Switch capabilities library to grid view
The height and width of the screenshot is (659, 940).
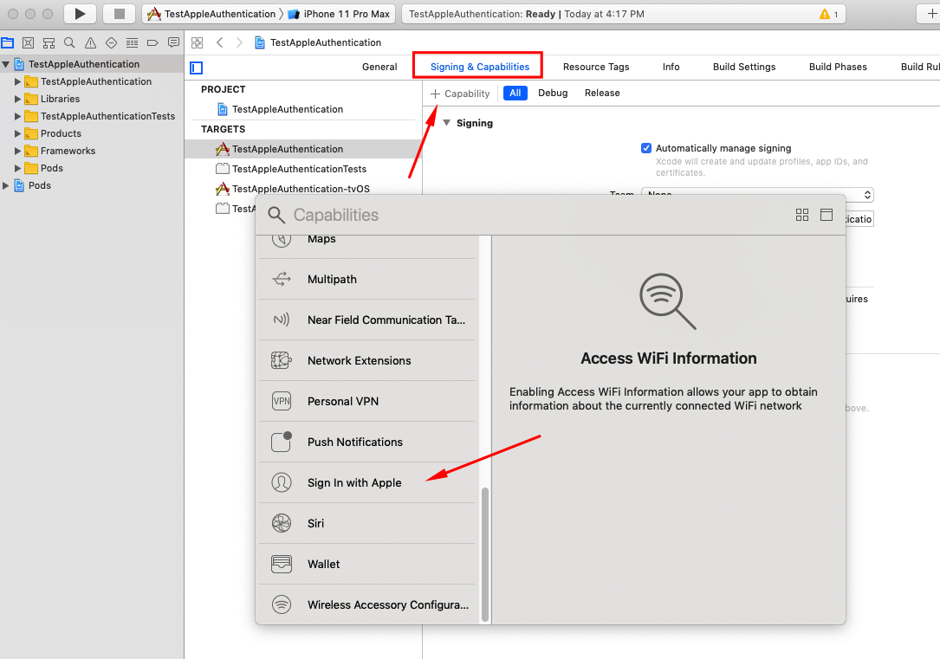click(801, 215)
